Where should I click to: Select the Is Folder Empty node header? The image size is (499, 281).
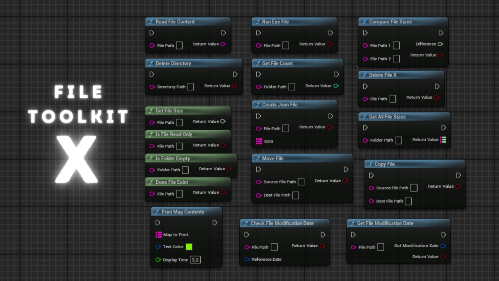(x=191, y=158)
